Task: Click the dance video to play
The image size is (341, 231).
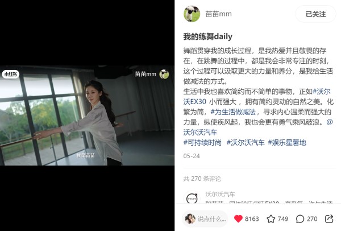Action: pyautogui.click(x=87, y=115)
